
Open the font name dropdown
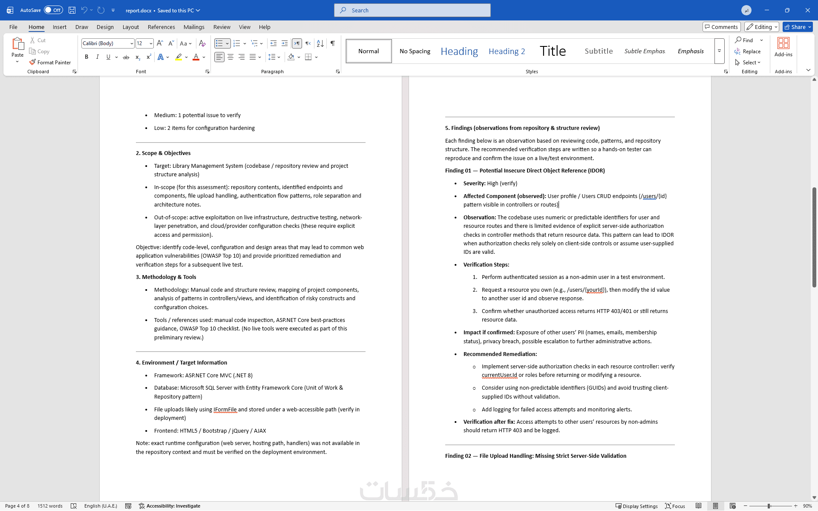(132, 43)
